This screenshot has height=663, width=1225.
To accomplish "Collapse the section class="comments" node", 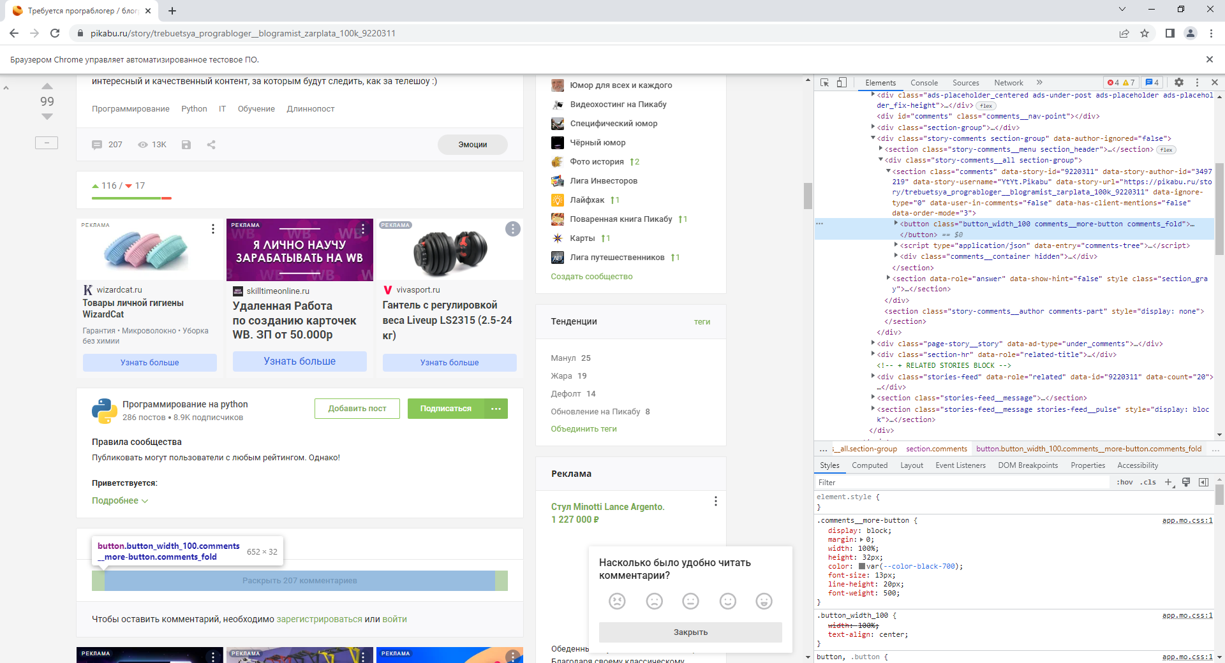I will [888, 171].
